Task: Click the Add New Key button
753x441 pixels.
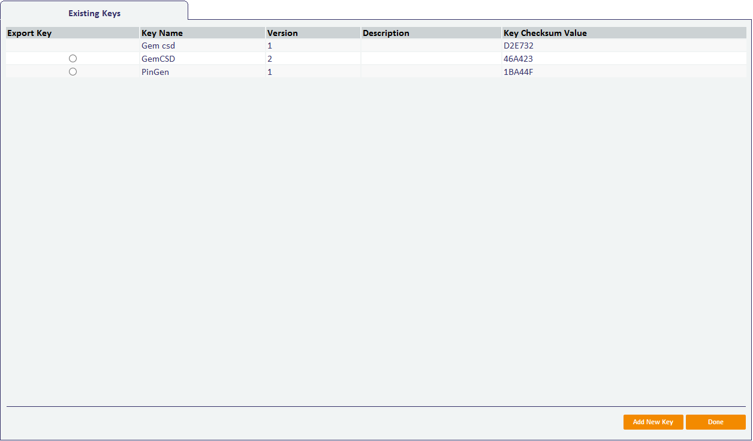Action: point(653,422)
